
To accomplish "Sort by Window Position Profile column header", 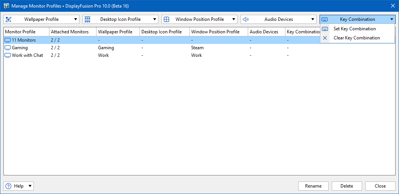I will point(219,32).
